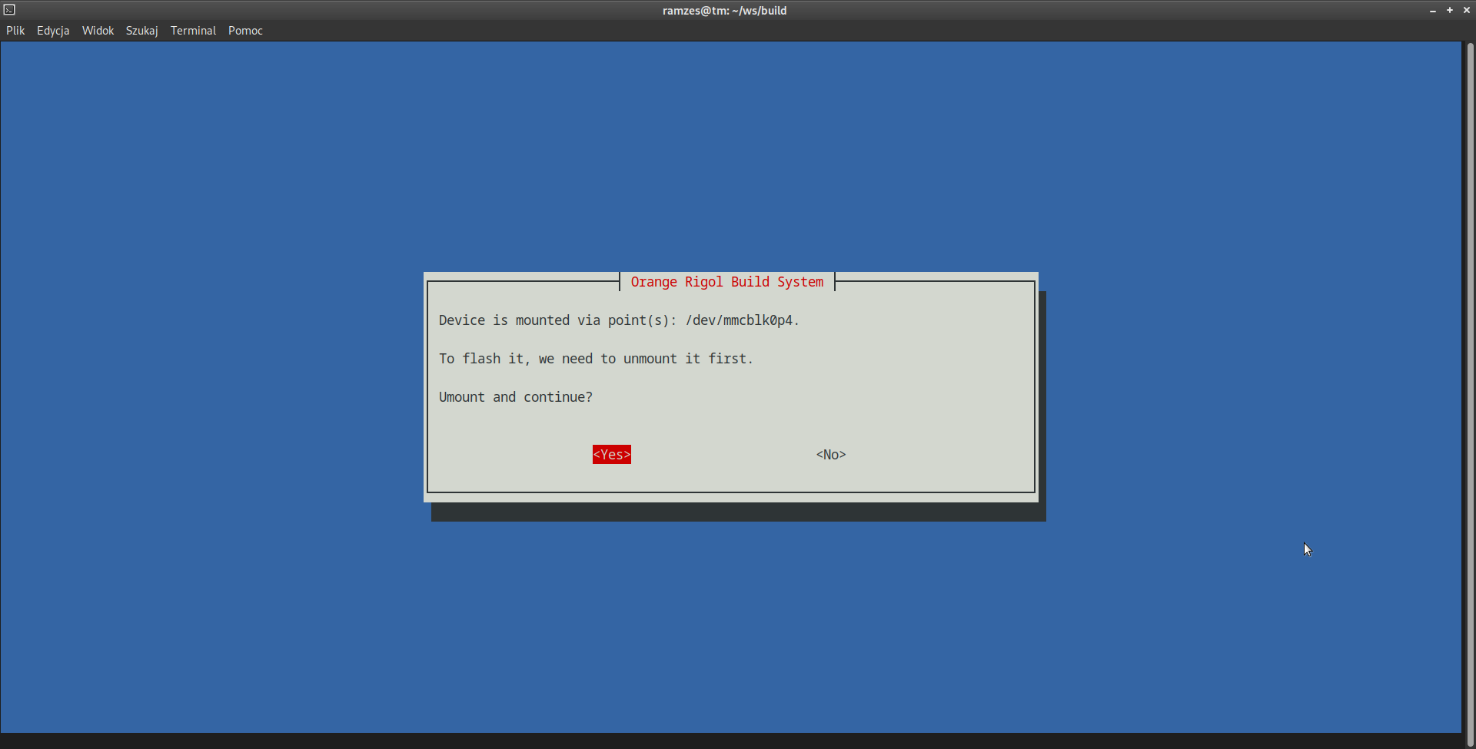Viewport: 1476px width, 749px height.
Task: Click the terminal icon in title bar
Action: click(9, 10)
